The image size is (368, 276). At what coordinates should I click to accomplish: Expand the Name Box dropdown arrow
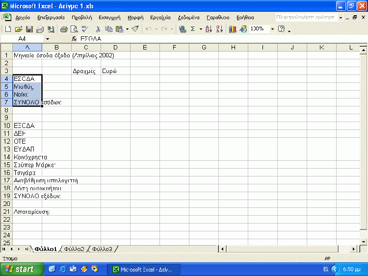coord(48,39)
